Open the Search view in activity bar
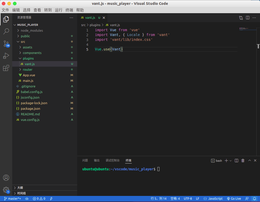 [6, 31]
